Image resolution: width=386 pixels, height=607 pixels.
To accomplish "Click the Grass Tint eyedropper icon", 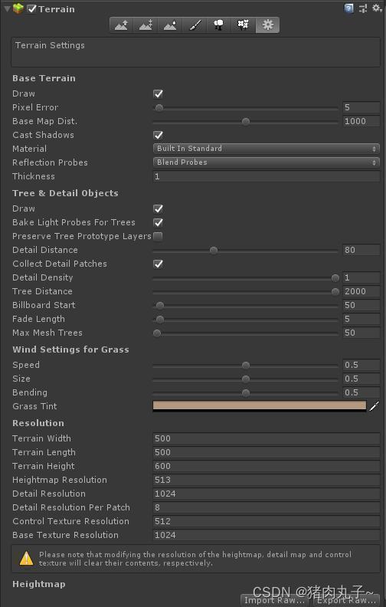I will (374, 406).
